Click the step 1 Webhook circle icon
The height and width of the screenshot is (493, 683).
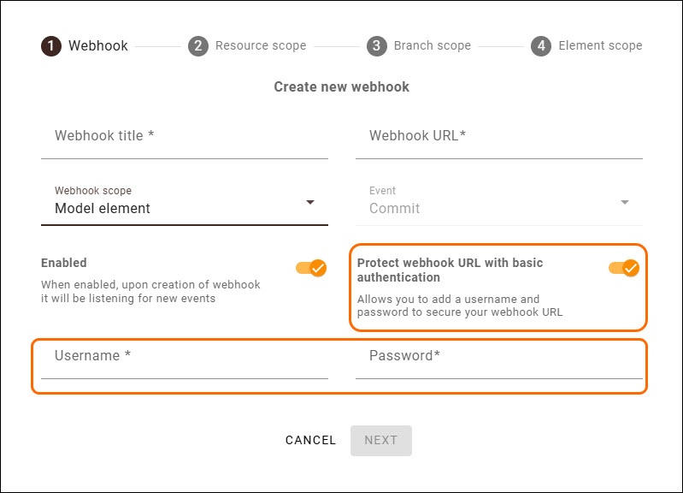(x=51, y=45)
